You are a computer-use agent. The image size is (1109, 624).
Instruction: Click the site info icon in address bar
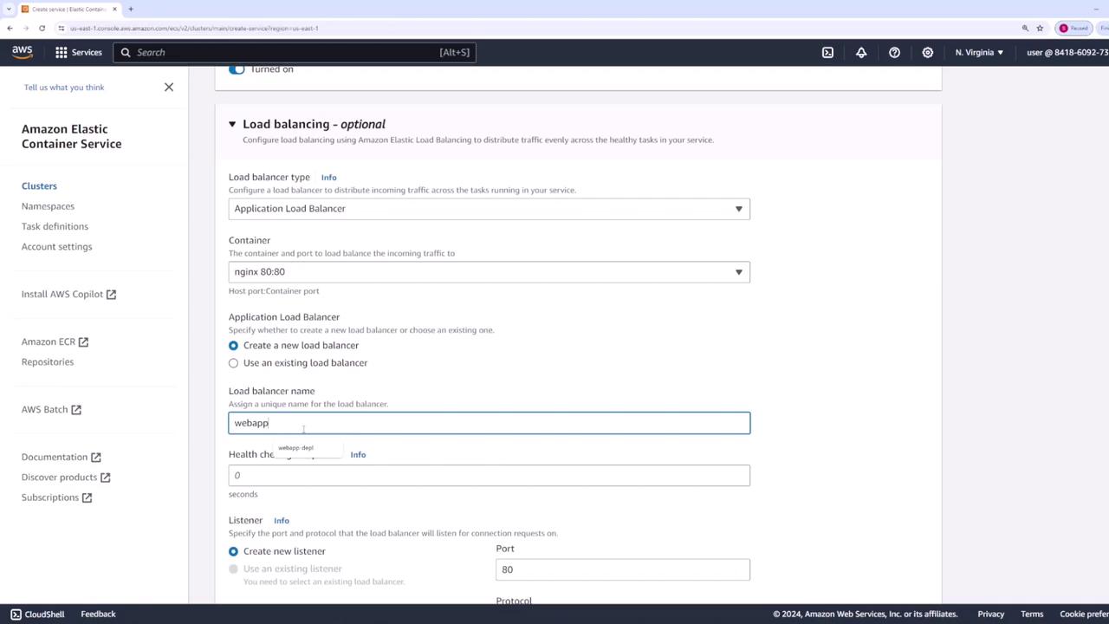pos(61,28)
